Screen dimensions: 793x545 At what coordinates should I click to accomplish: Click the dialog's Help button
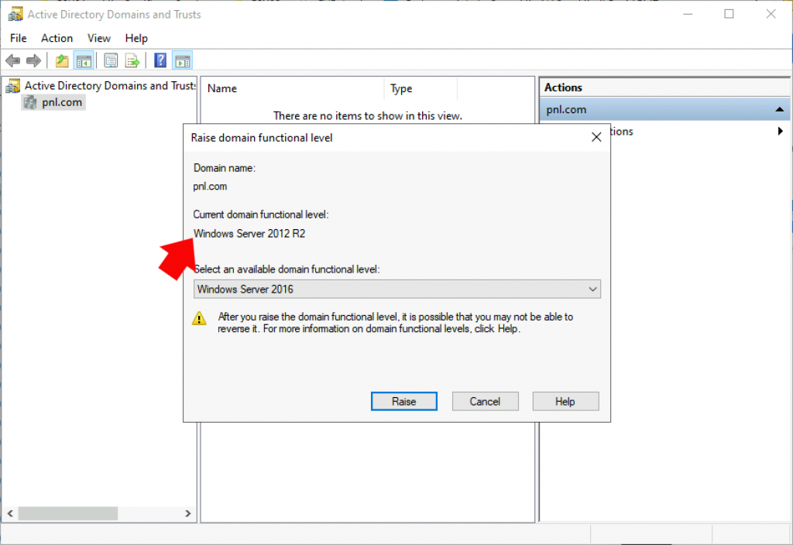pyautogui.click(x=565, y=401)
